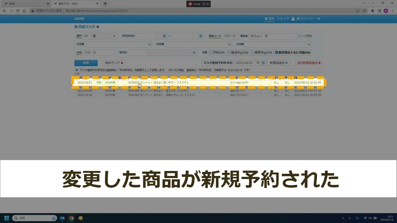The width and height of the screenshot is (397, 223).
Task: Open the calendar for the end 予約年月日
Action: [x=201, y=36]
